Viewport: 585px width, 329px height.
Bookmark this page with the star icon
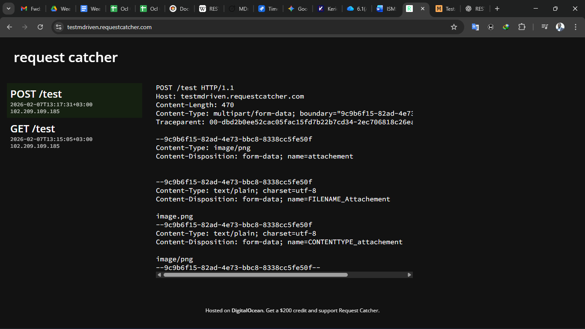click(454, 27)
